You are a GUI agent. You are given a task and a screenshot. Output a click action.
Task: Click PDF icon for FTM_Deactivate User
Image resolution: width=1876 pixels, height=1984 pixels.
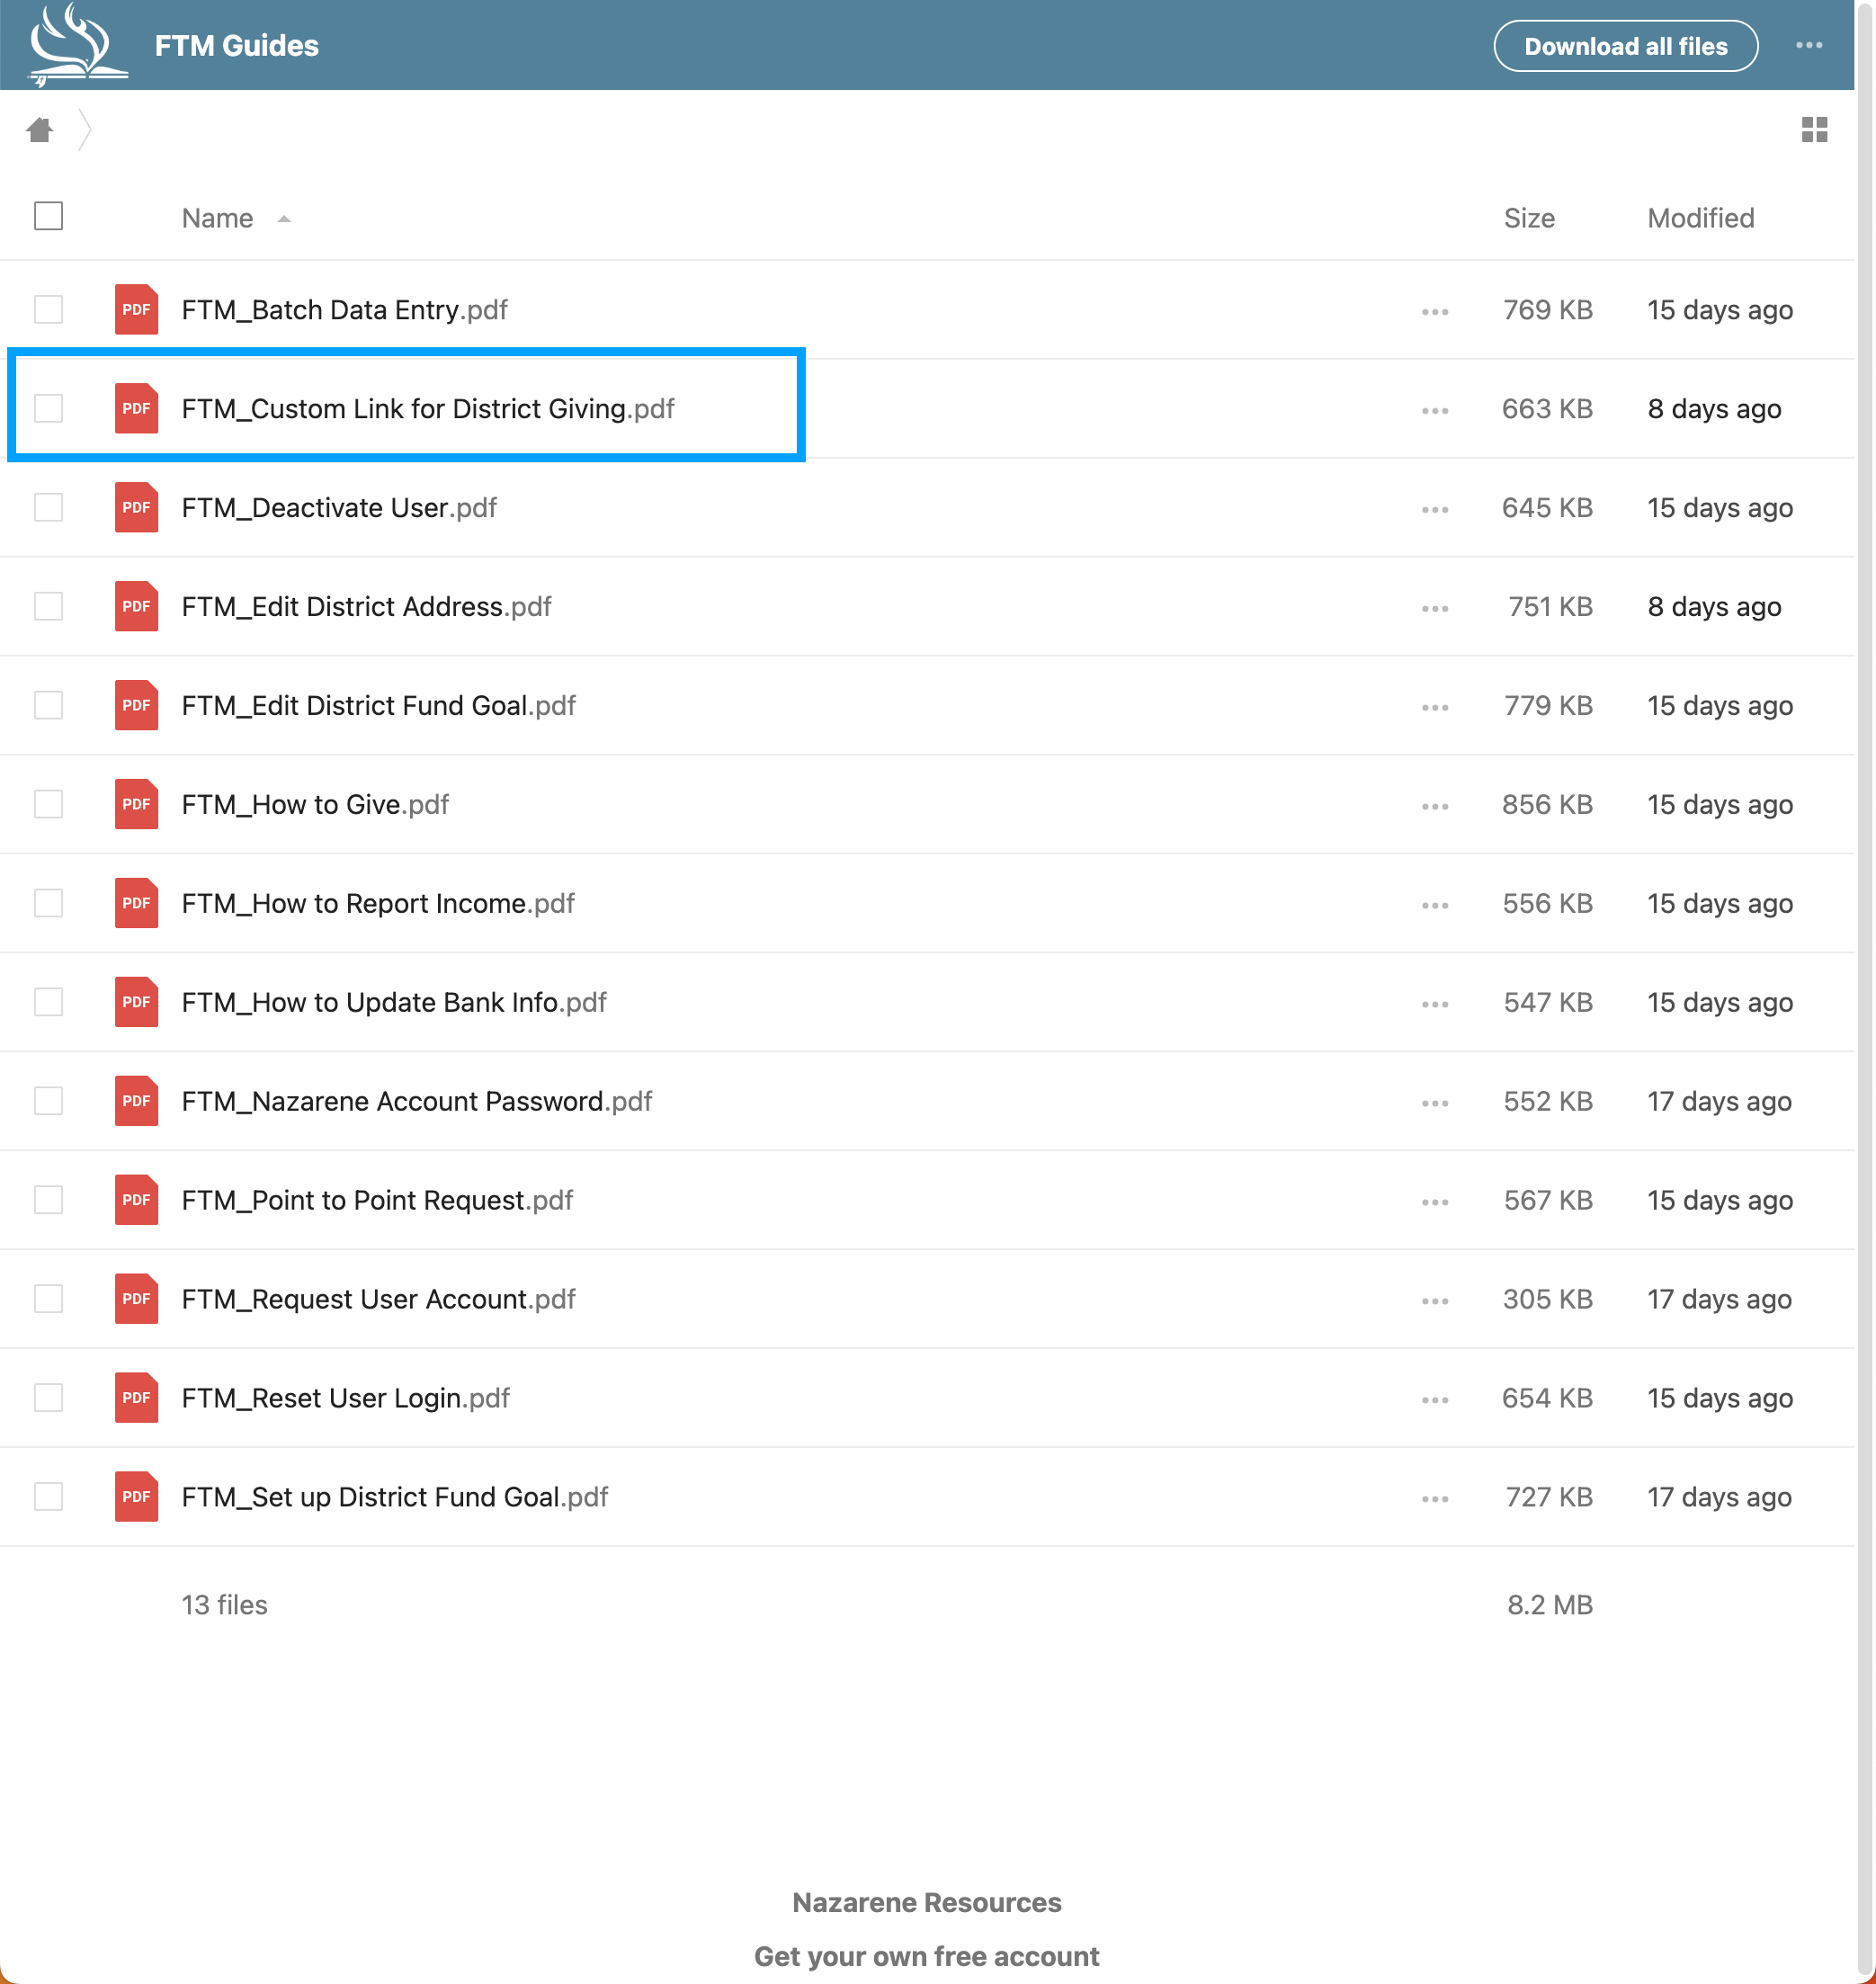click(x=136, y=508)
